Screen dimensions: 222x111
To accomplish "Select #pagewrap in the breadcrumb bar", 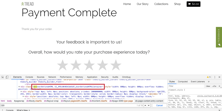I will click(x=19, y=101).
